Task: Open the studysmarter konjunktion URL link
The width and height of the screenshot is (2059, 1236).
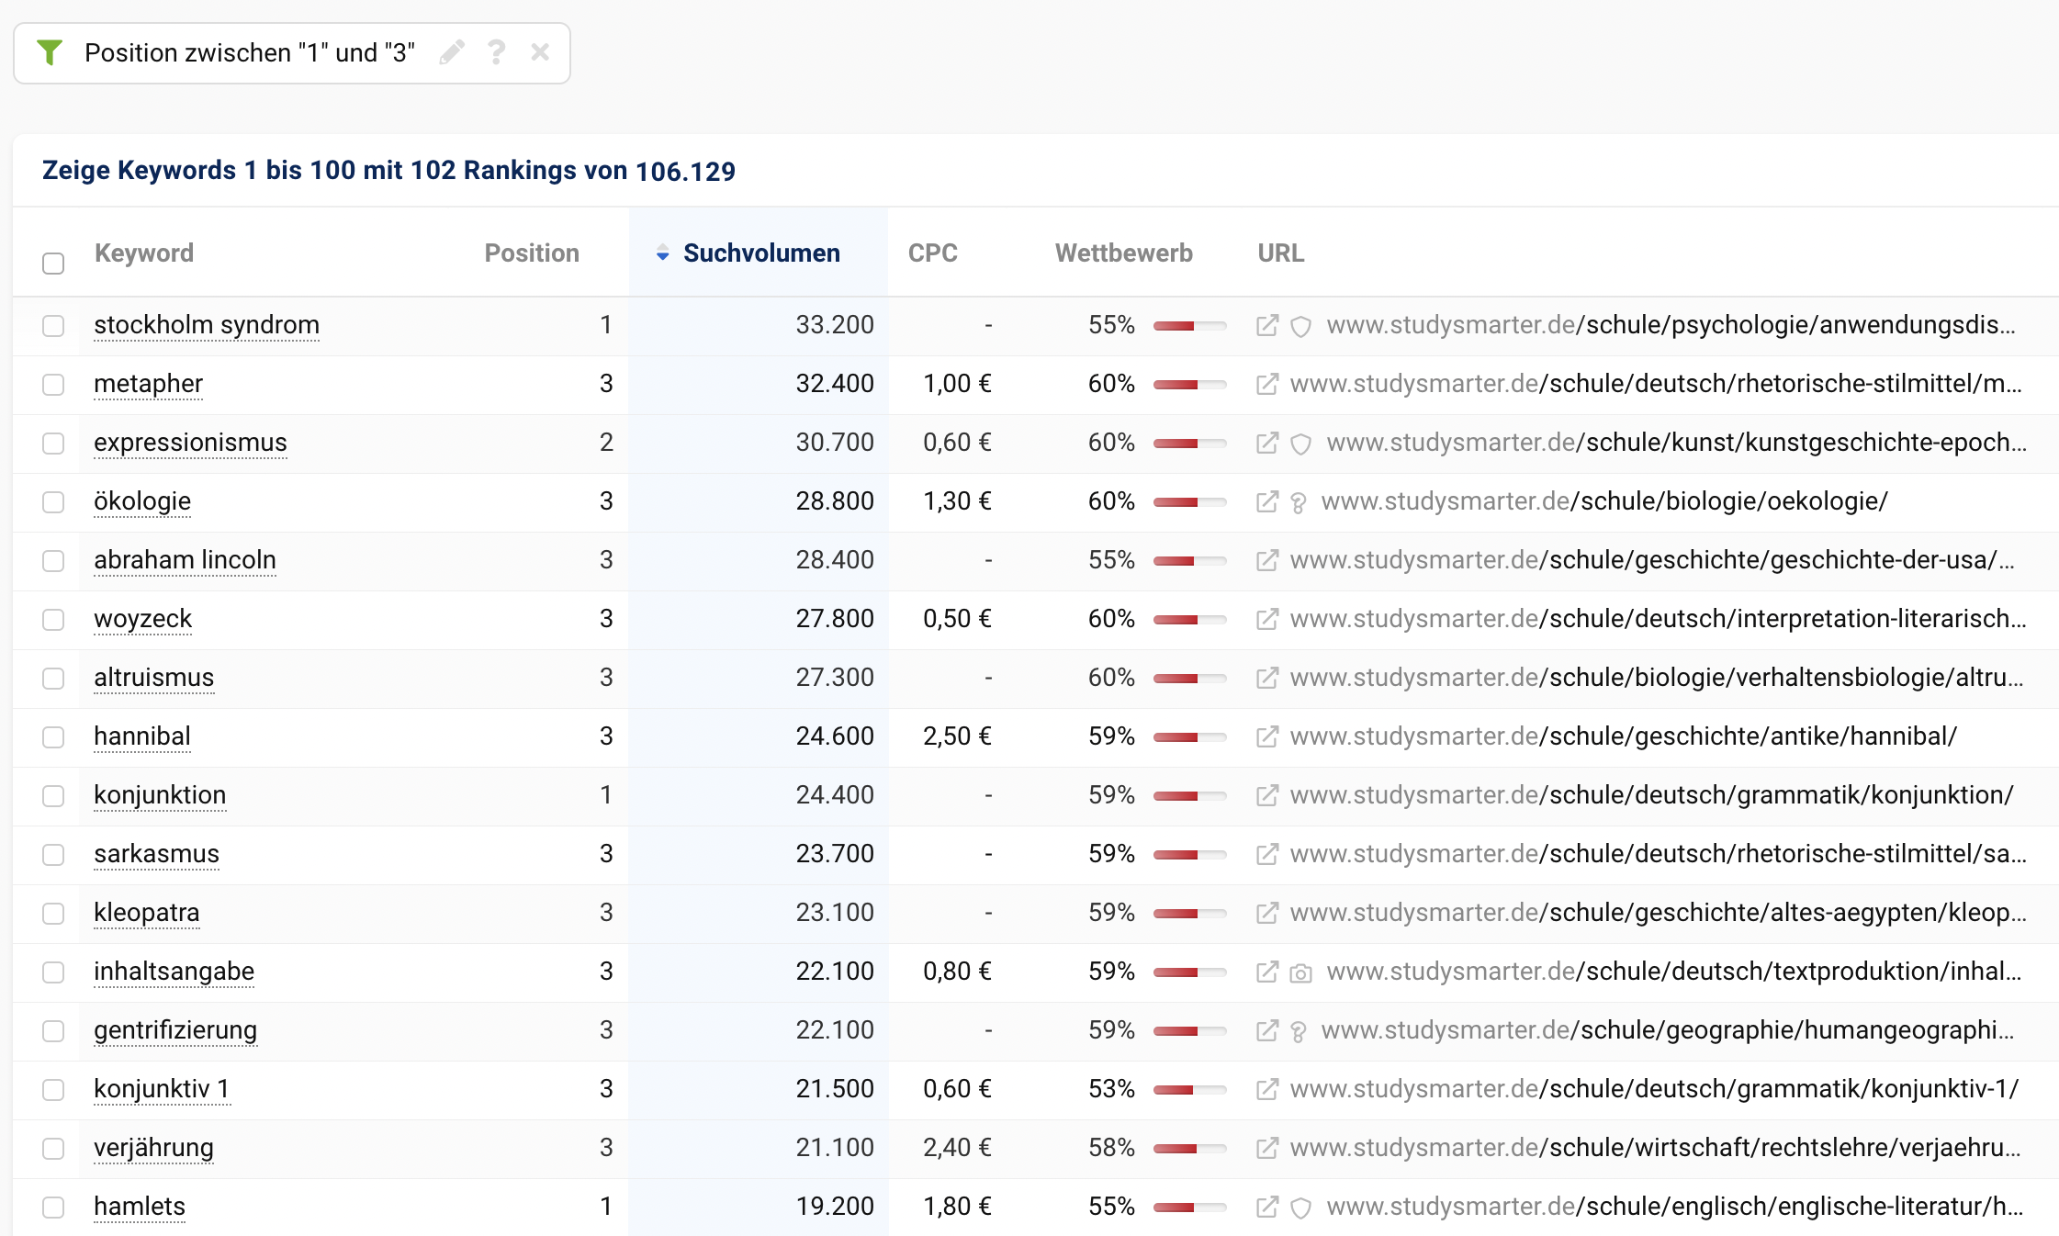Action: coord(1651,795)
